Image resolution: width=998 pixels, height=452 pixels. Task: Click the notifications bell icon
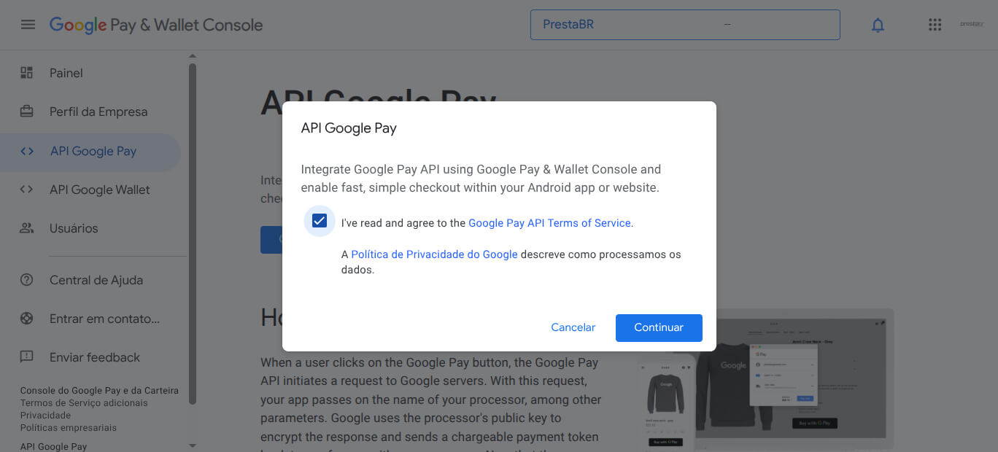pyautogui.click(x=878, y=25)
